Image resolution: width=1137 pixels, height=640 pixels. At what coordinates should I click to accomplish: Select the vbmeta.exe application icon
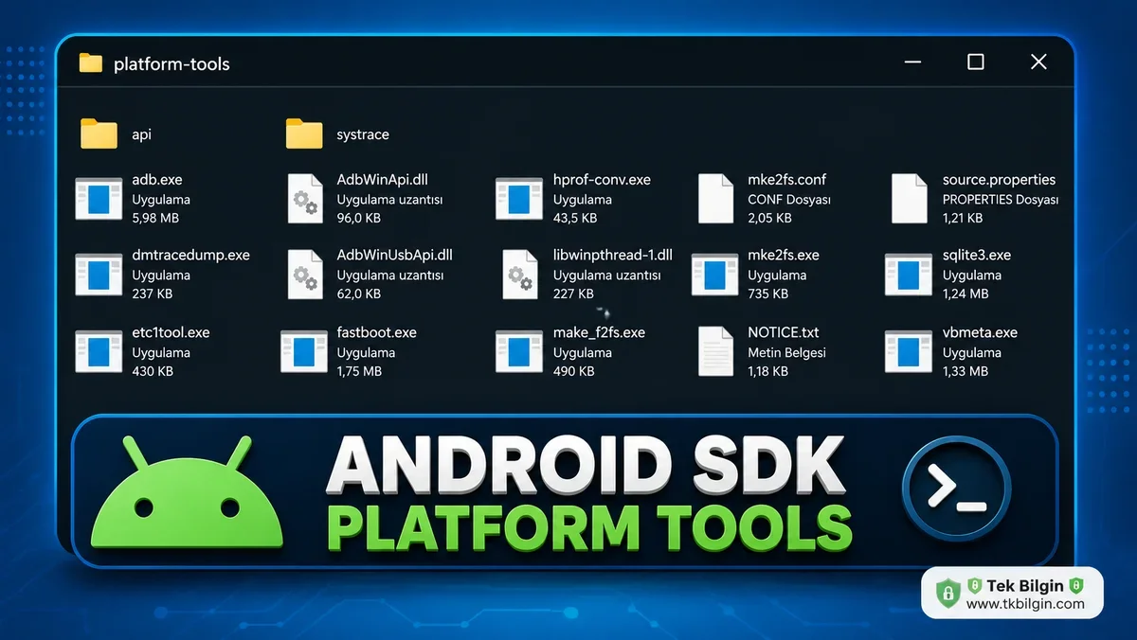pyautogui.click(x=909, y=351)
